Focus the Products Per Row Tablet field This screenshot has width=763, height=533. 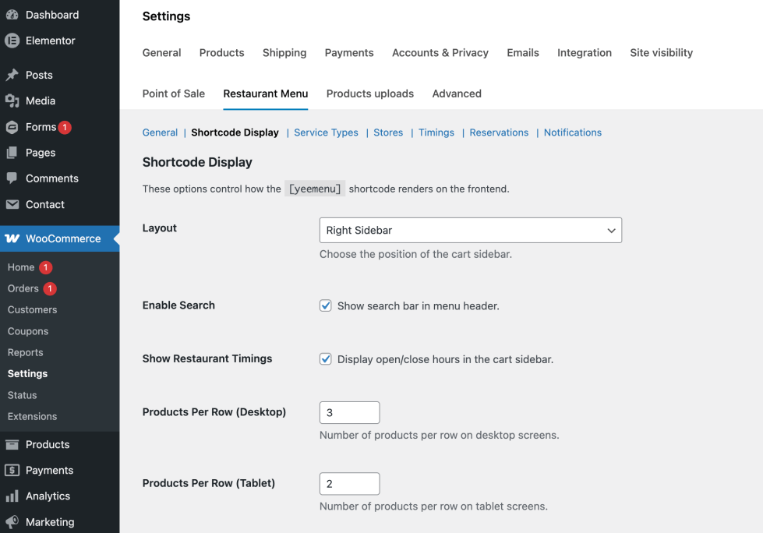click(349, 484)
